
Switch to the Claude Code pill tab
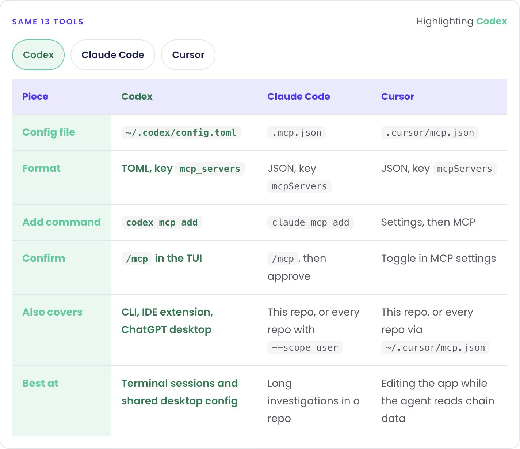(x=113, y=55)
